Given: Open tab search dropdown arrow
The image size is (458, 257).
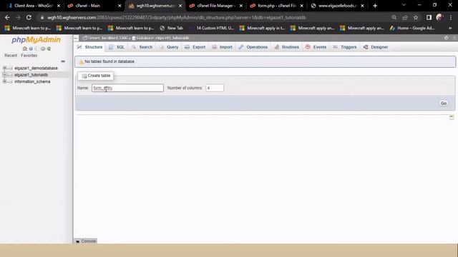Looking at the screenshot, I should click(x=404, y=5).
